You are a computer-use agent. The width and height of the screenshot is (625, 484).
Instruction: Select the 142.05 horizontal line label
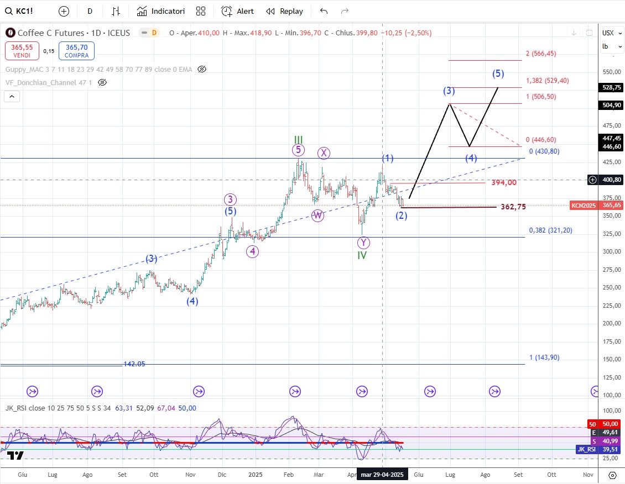pyautogui.click(x=134, y=364)
